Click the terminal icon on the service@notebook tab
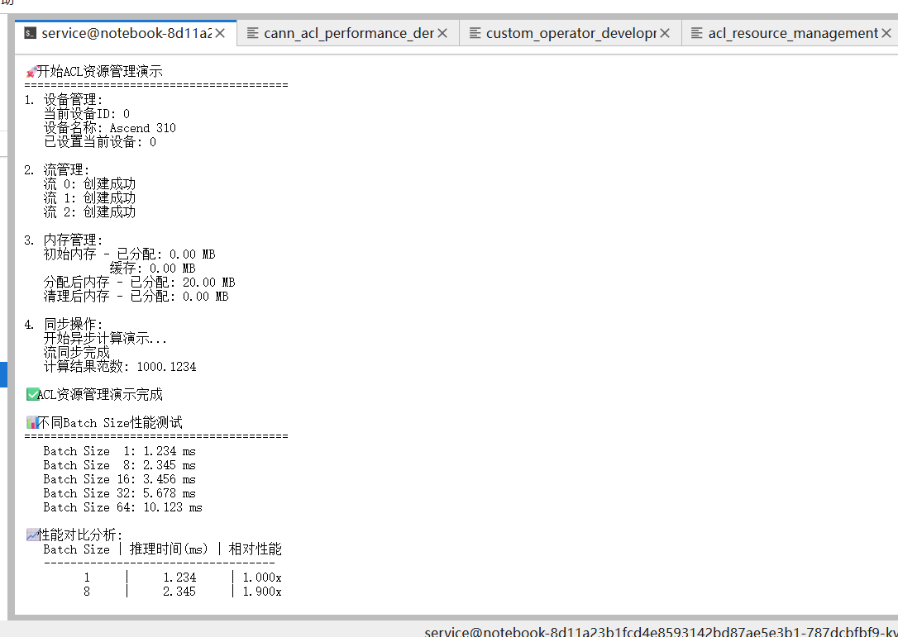Viewport: 898px width, 637px height. click(30, 33)
